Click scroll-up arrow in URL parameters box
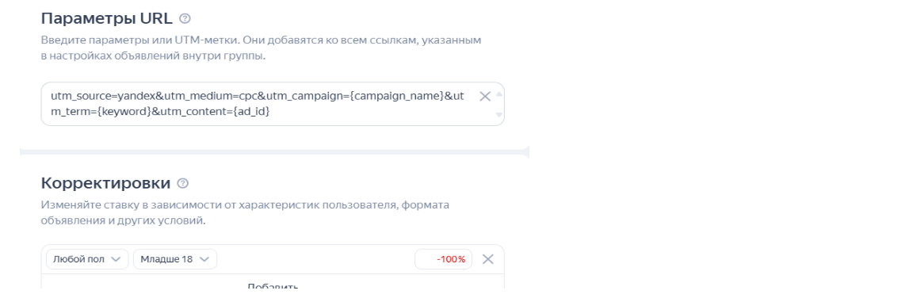913x302 pixels. 499,93
